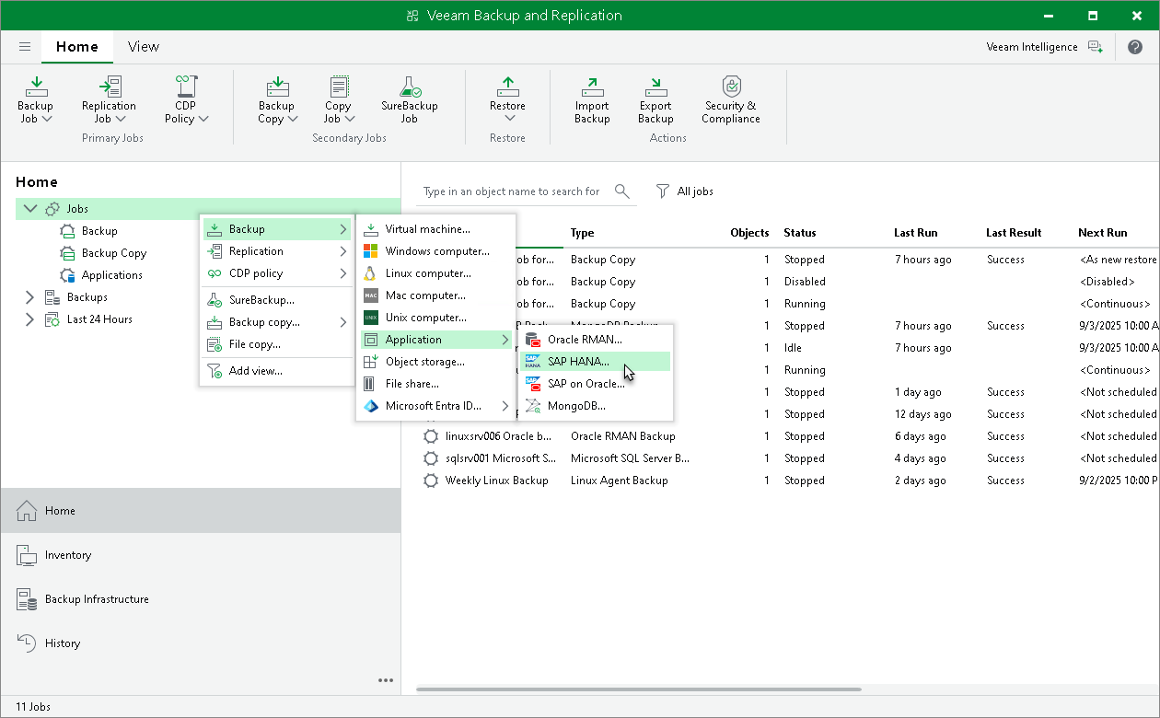
Task: Expand the Last 24 Hours tree node
Action: [x=30, y=319]
